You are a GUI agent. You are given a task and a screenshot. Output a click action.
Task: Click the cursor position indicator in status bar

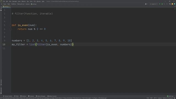[148, 98]
